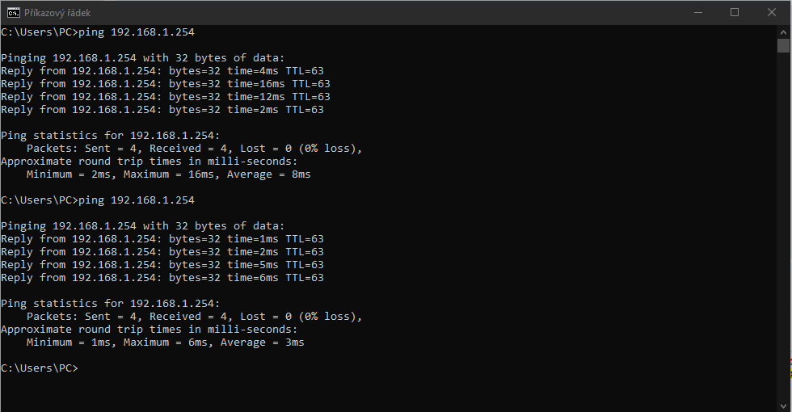Click the reply line showing time=5ms
The height and width of the screenshot is (412, 792).
[x=162, y=265]
